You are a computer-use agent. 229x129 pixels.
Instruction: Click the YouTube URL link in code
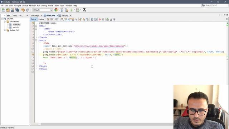pos(99,46)
